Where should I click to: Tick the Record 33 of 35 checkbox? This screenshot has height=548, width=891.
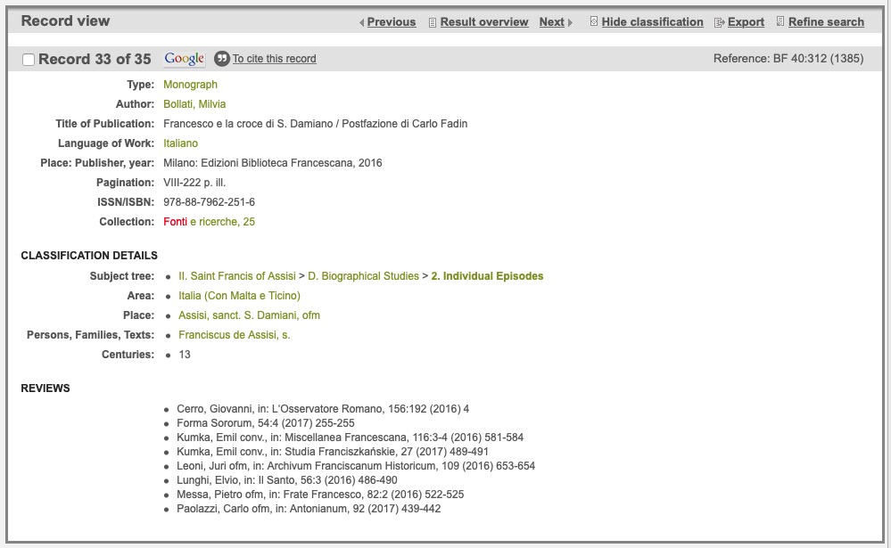(x=29, y=60)
